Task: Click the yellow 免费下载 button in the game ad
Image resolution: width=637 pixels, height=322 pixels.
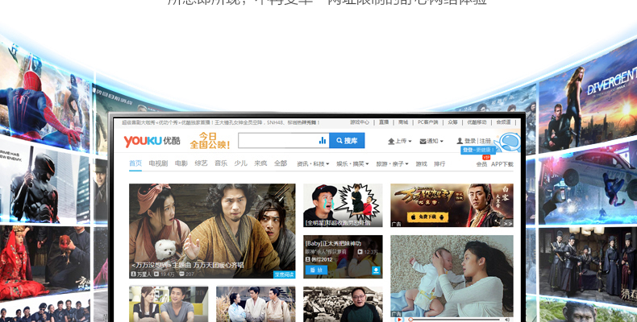Action: [427, 217]
